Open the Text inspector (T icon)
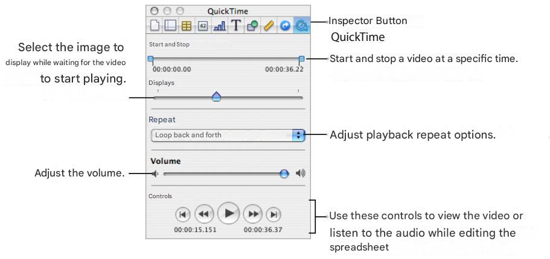 tap(236, 25)
